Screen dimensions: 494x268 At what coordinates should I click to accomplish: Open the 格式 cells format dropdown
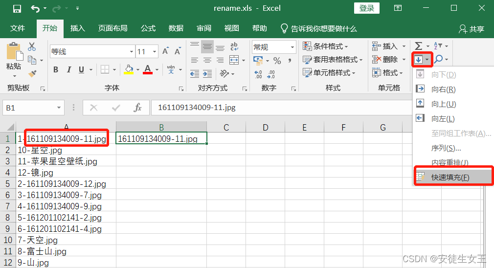pos(387,73)
